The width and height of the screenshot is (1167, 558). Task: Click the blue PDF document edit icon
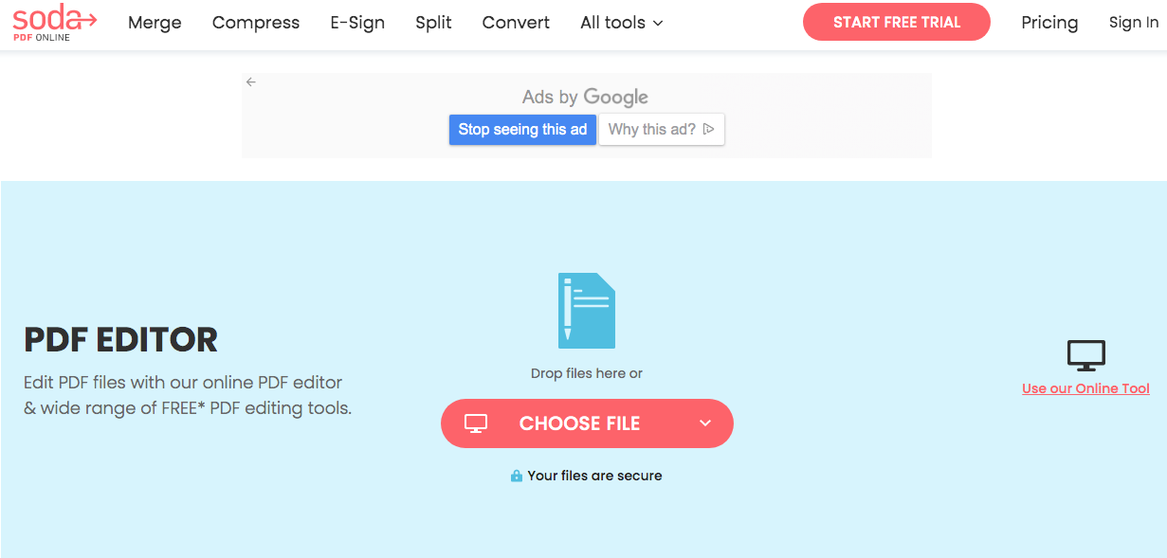point(587,311)
